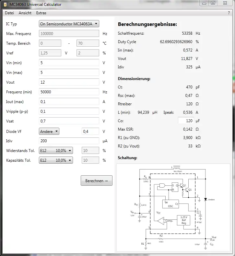The height and width of the screenshot is (256, 235).
Task: Open the Extras menu
Action: (41, 13)
